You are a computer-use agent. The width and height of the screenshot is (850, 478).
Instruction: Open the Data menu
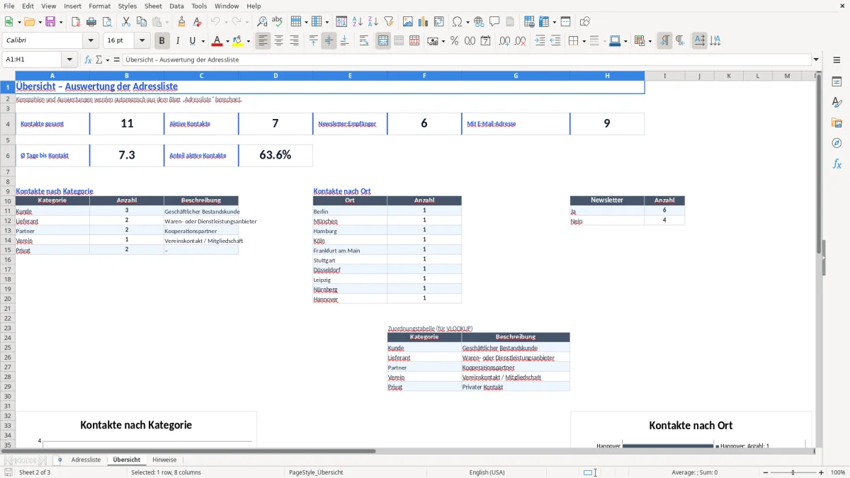coord(176,6)
